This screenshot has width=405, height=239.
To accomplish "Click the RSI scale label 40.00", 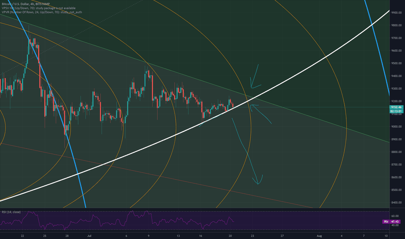I will click(x=395, y=225).
